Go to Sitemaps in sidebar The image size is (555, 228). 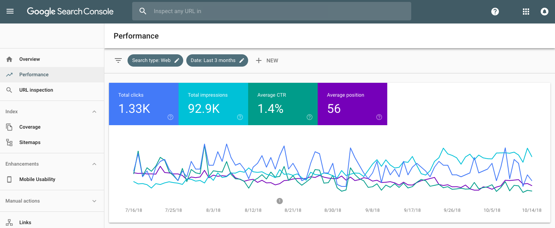pyautogui.click(x=30, y=142)
